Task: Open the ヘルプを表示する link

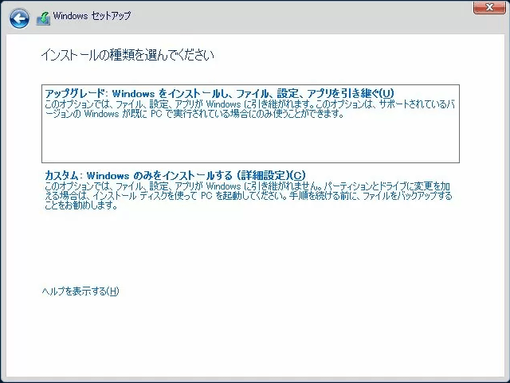Action: click(80, 291)
